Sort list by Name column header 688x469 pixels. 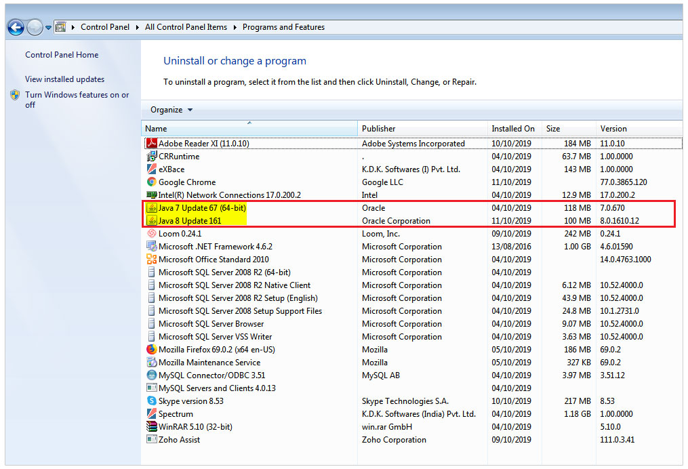point(249,129)
